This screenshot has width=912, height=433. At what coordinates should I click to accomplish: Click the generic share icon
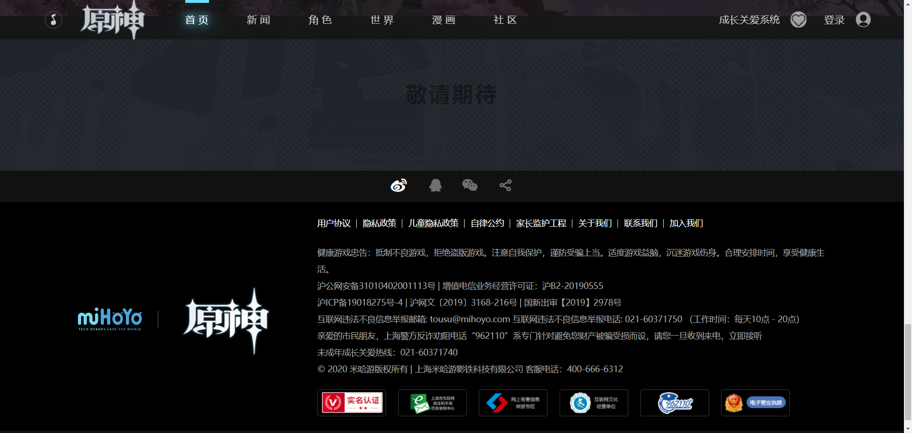[x=505, y=185]
